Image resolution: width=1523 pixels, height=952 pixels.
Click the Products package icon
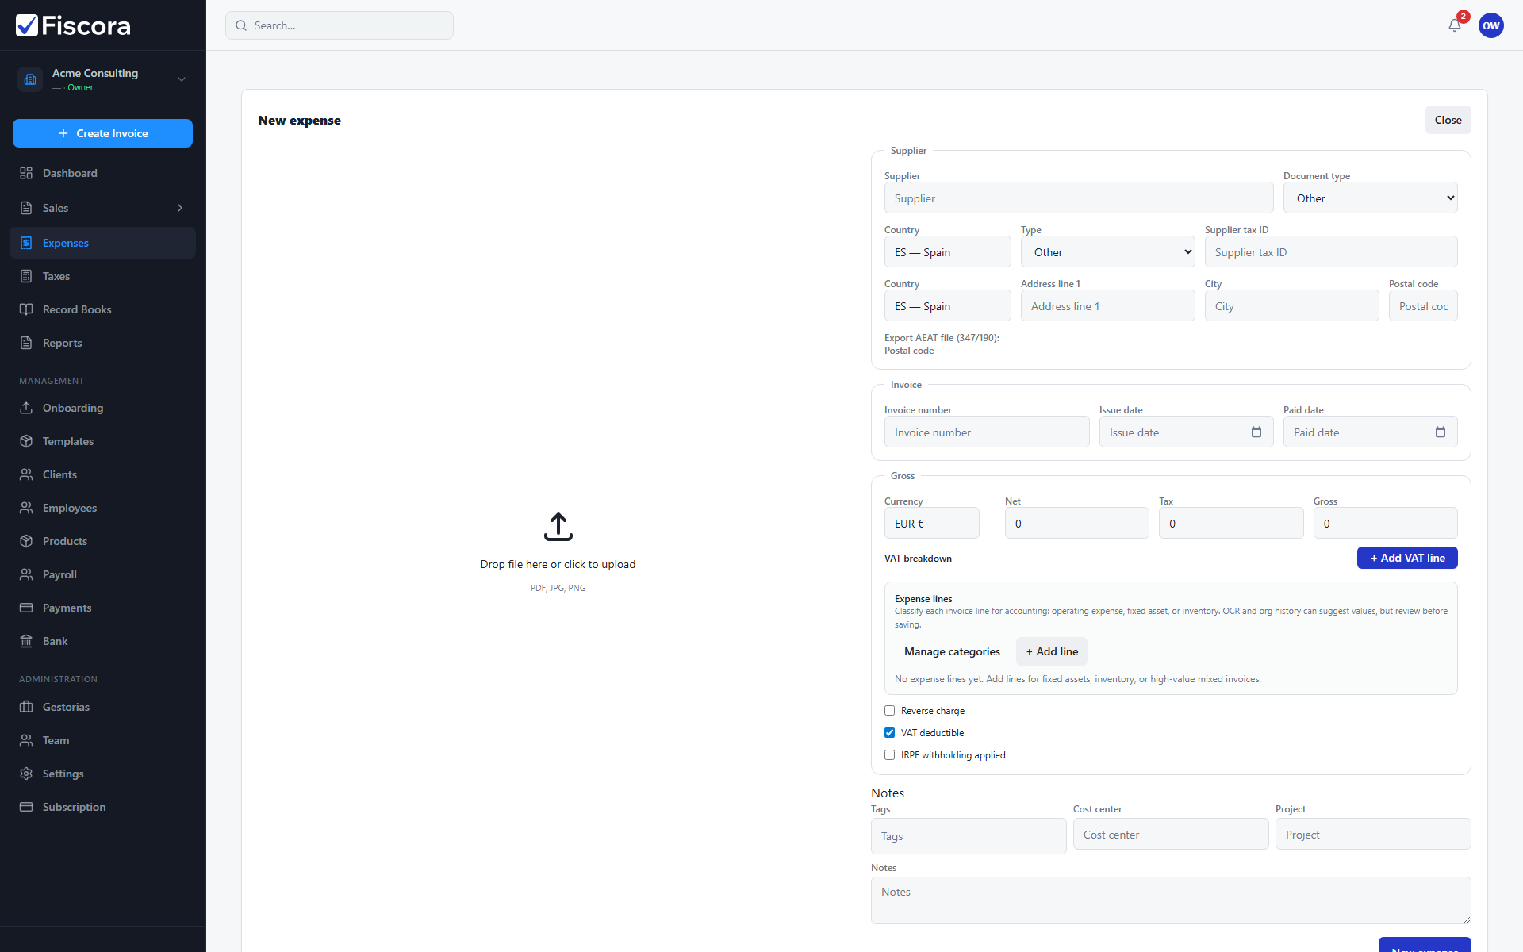pyautogui.click(x=26, y=541)
